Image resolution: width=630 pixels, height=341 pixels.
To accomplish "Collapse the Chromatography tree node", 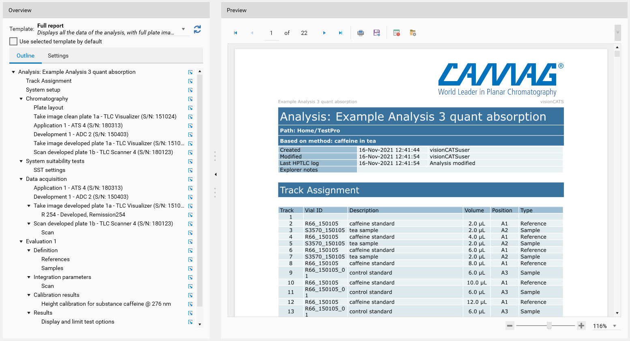I will pos(21,99).
